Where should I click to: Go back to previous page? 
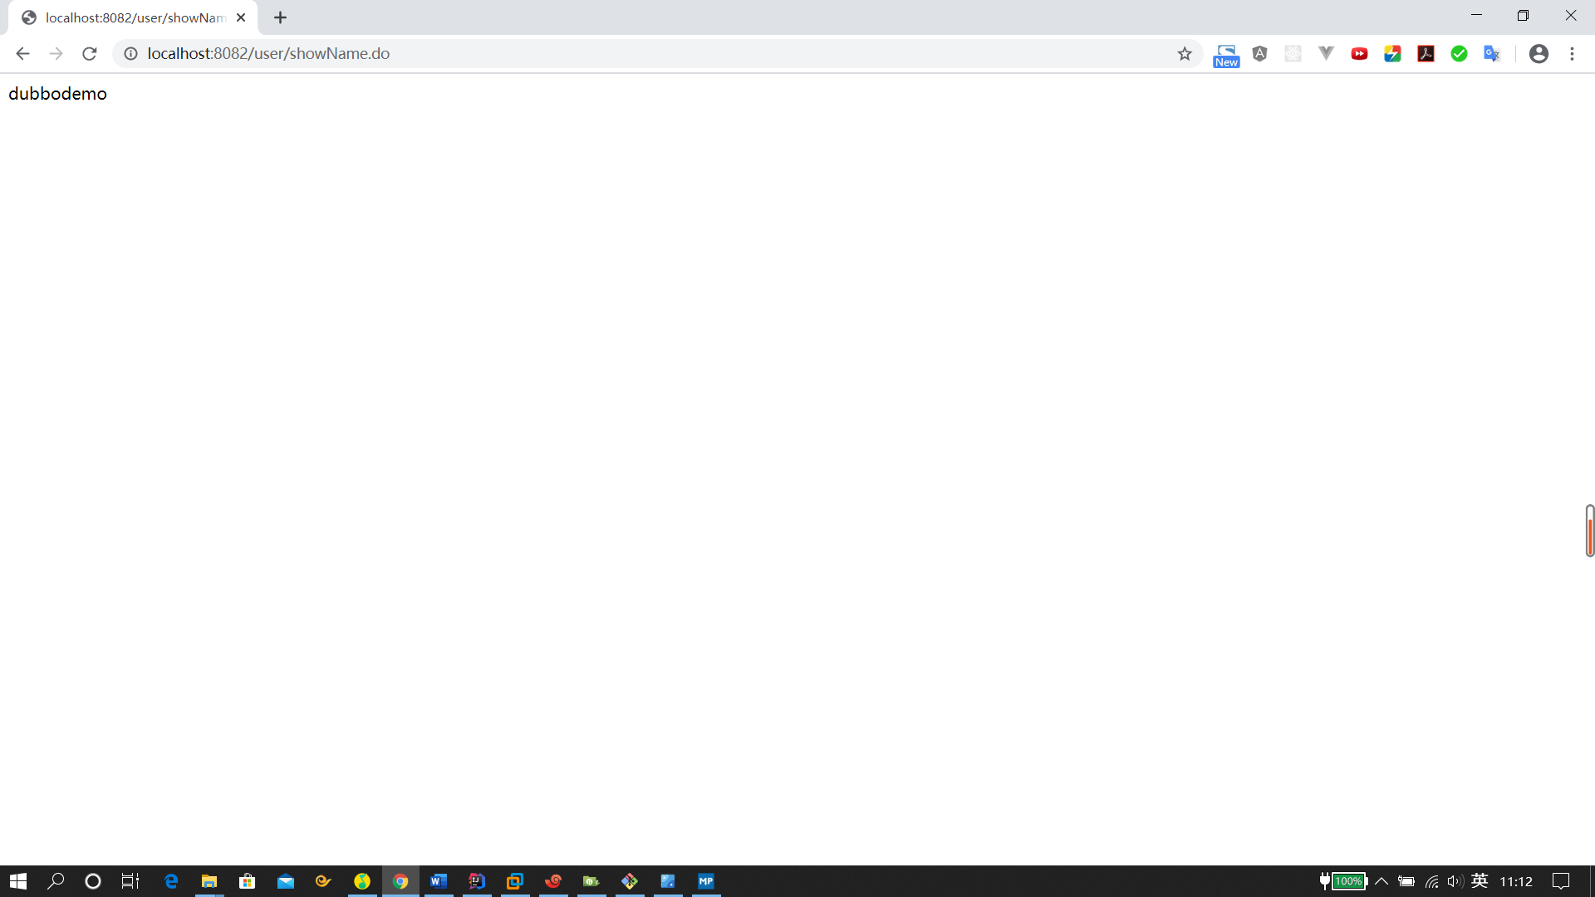click(x=22, y=54)
